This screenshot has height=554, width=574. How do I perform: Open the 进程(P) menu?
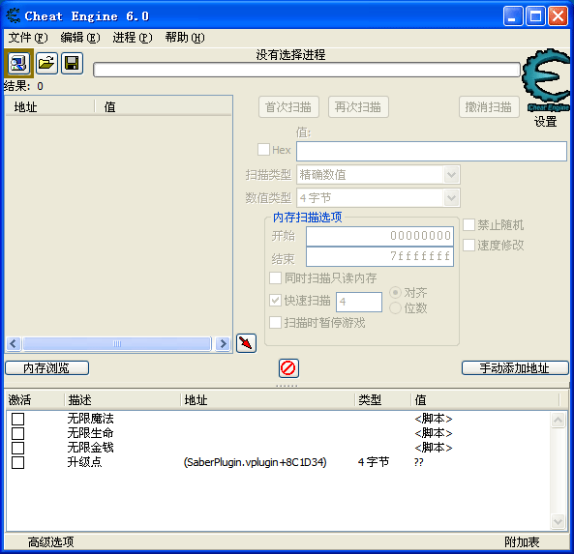pyautogui.click(x=133, y=38)
